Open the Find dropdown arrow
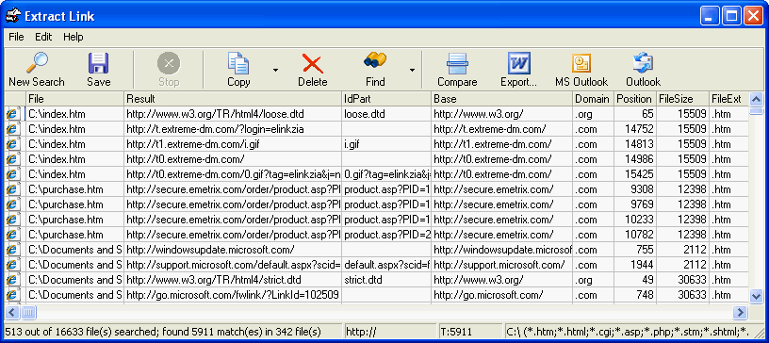769x343 pixels. [412, 70]
